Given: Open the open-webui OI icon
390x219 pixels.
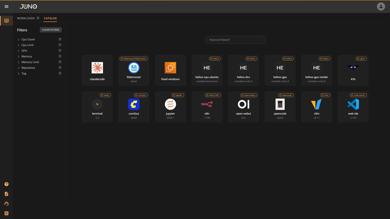Looking at the screenshot, I should click(243, 104).
